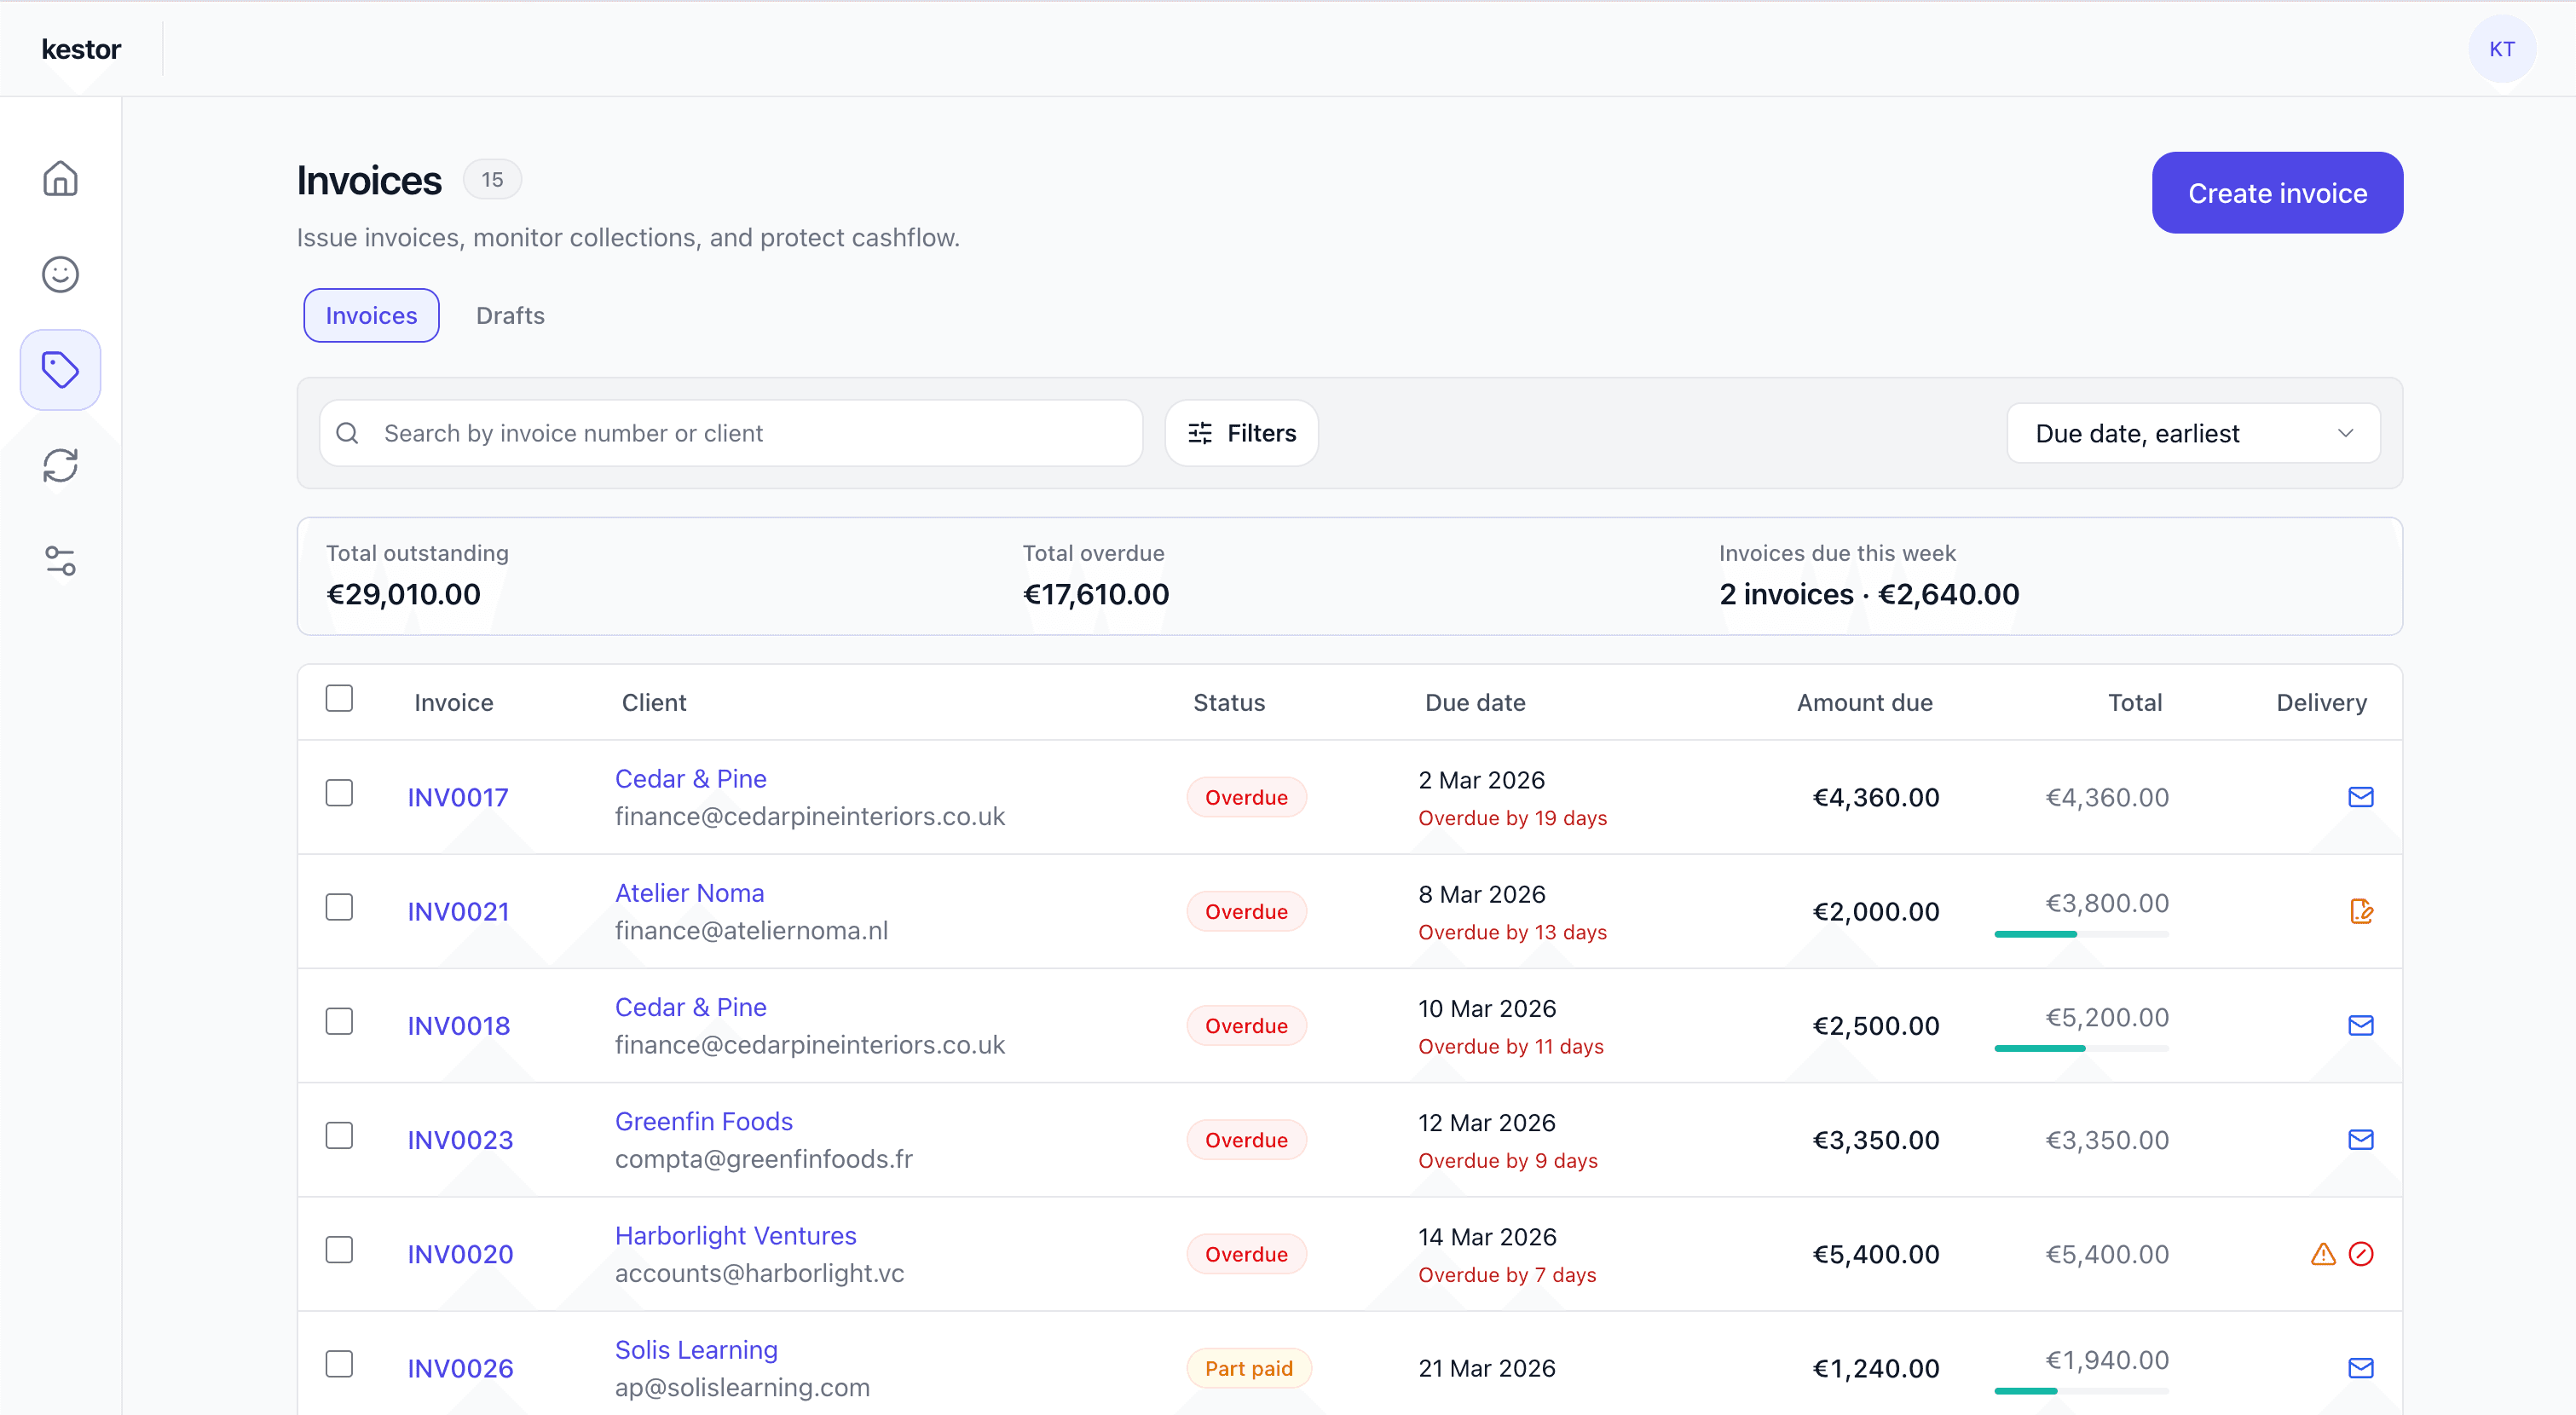Open the smiley face clients icon

click(x=60, y=274)
